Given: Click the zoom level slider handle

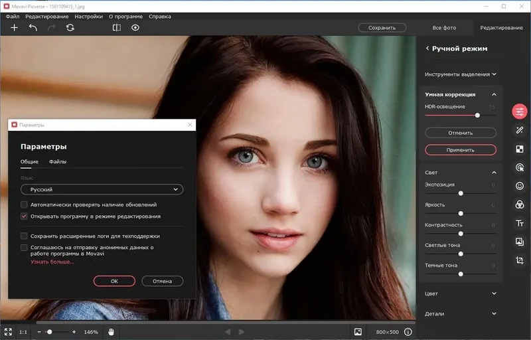Looking at the screenshot, I should [49, 332].
